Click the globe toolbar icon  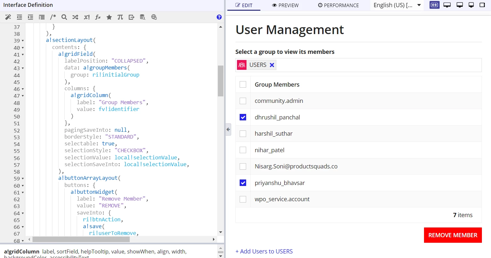point(154,17)
